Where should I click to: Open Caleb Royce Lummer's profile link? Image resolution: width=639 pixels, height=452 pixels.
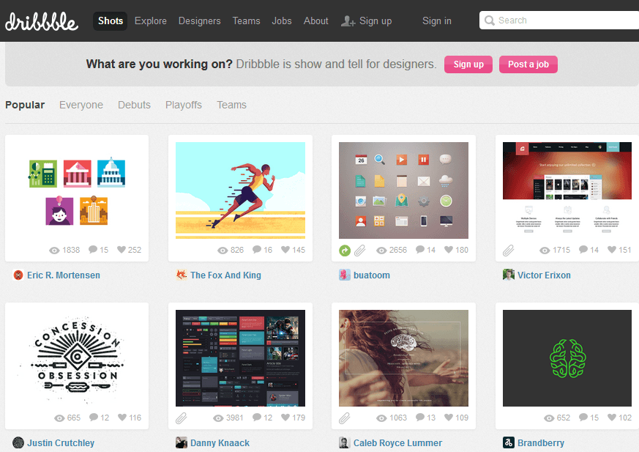[397, 443]
